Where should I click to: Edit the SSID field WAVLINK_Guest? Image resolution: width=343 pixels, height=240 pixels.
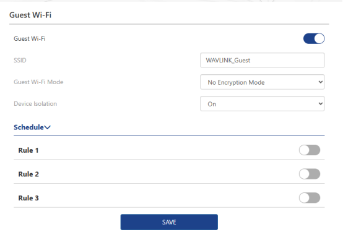coord(262,61)
